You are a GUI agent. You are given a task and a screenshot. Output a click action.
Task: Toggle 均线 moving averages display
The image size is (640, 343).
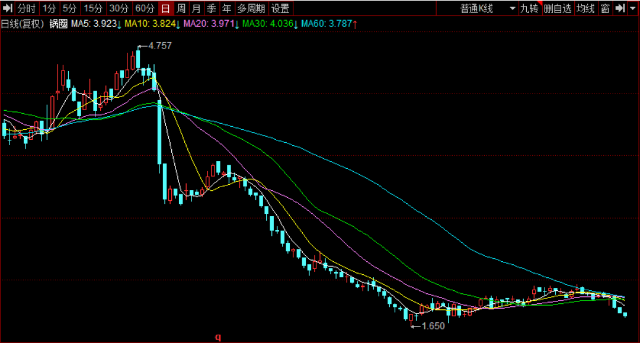click(585, 8)
